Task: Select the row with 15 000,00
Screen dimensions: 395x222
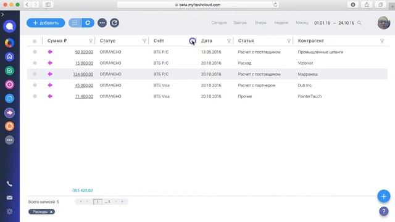Action: point(35,63)
